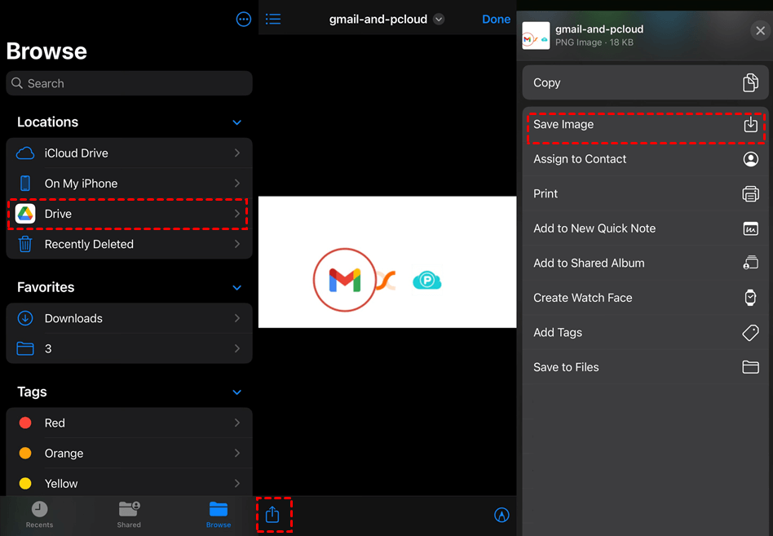
Task: Choose Copy in the share sheet
Action: pos(645,83)
